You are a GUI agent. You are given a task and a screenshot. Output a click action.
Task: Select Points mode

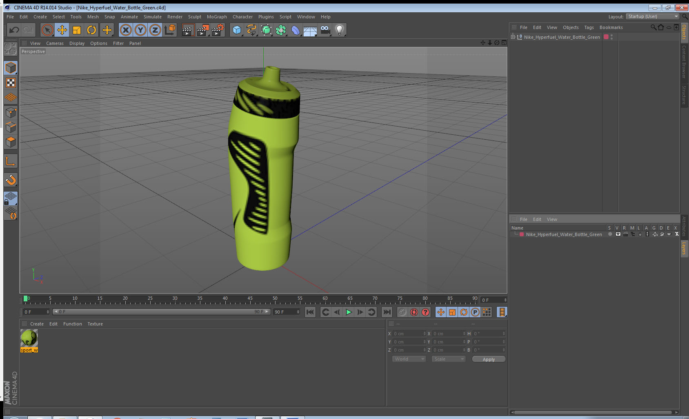click(11, 113)
